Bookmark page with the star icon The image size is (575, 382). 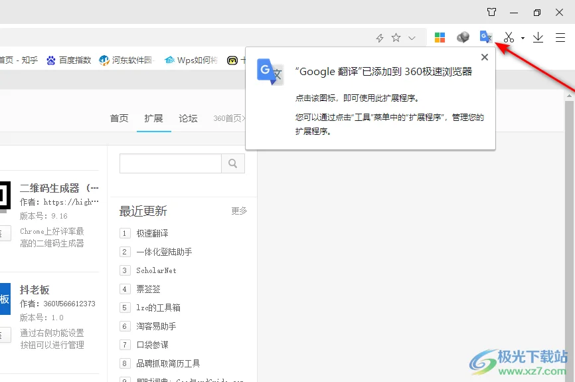coord(396,37)
